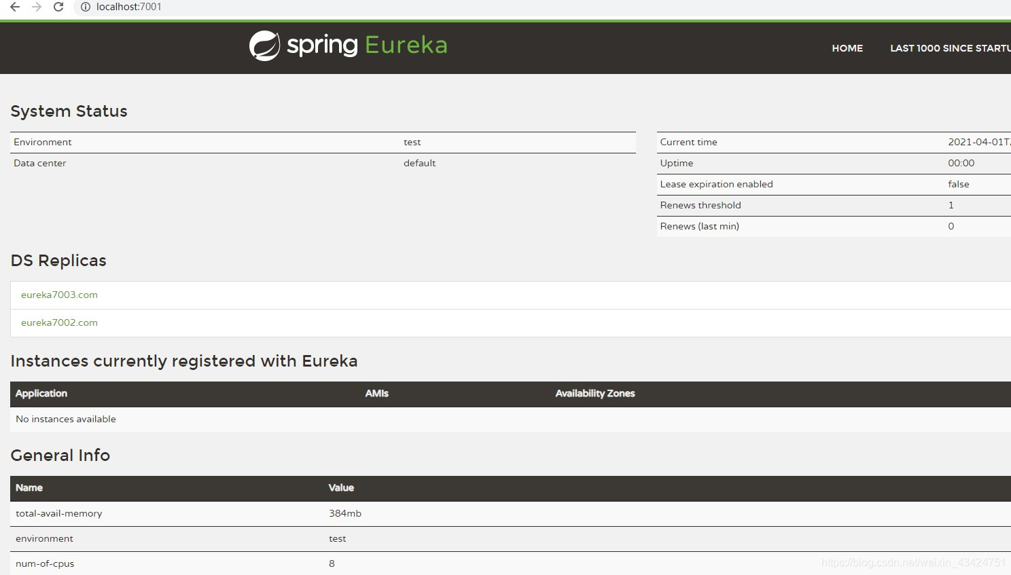Open the eureka7003.com replica link
Screen dimensions: 1011x575
(x=59, y=295)
